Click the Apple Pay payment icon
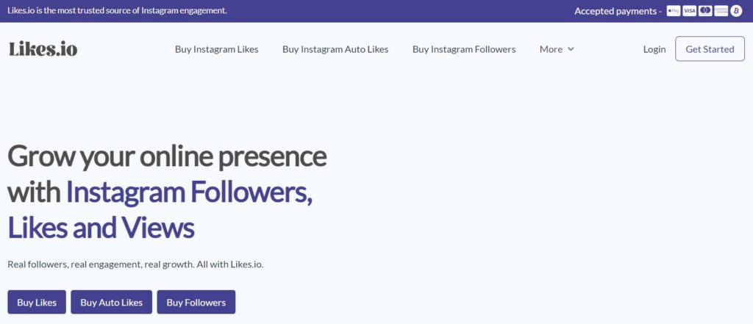This screenshot has width=753, height=324. [x=674, y=11]
